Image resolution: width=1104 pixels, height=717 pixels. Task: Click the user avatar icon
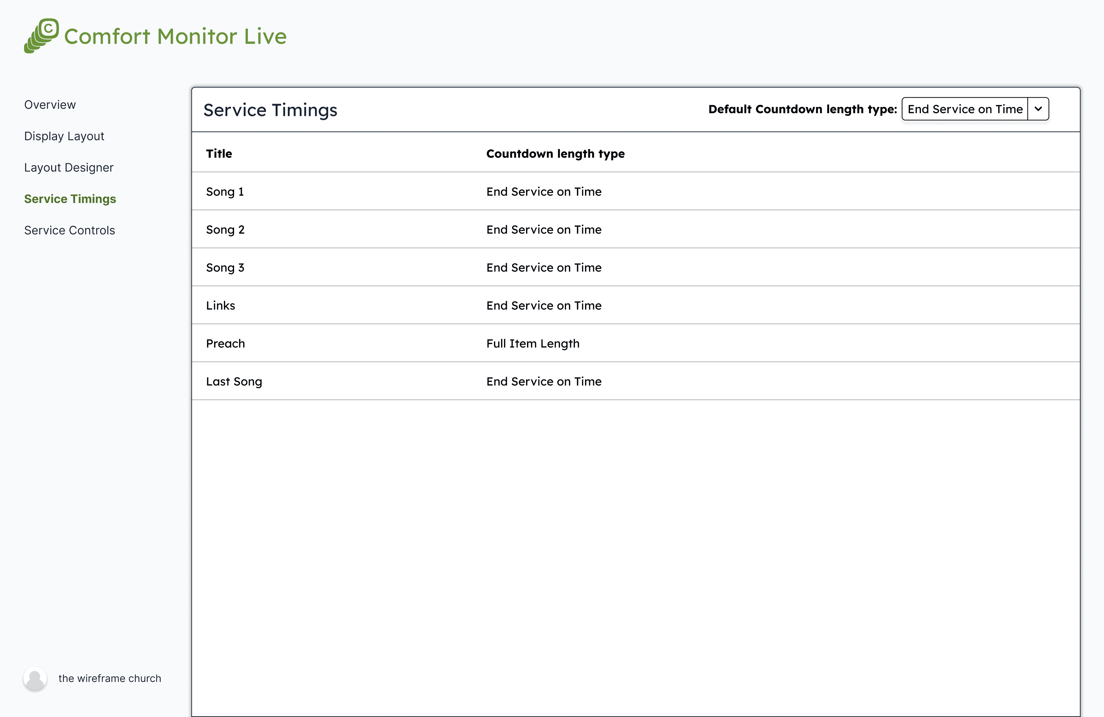pyautogui.click(x=35, y=678)
